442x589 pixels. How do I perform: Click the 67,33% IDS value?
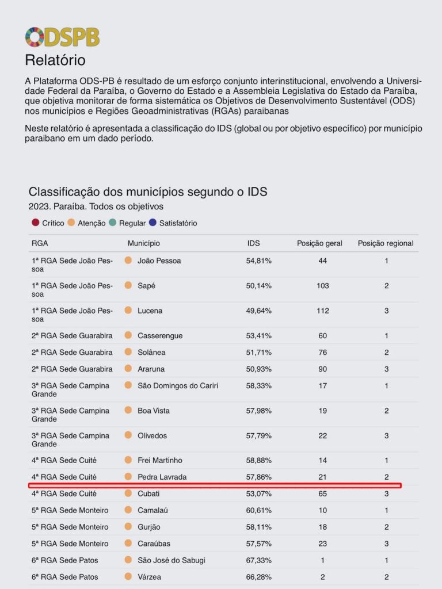[x=258, y=560]
